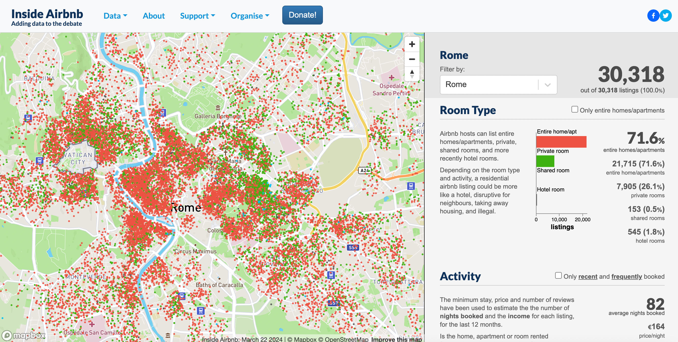Click the Ospedale Sandro Pertini hospital cross
This screenshot has height=342, width=678.
[x=391, y=77]
